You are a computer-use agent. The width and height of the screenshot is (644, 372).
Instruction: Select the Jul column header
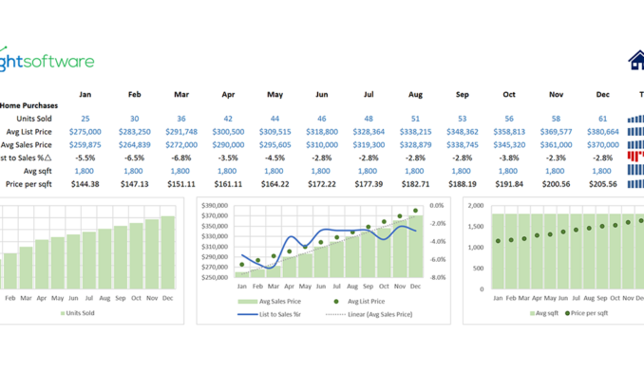(x=369, y=94)
